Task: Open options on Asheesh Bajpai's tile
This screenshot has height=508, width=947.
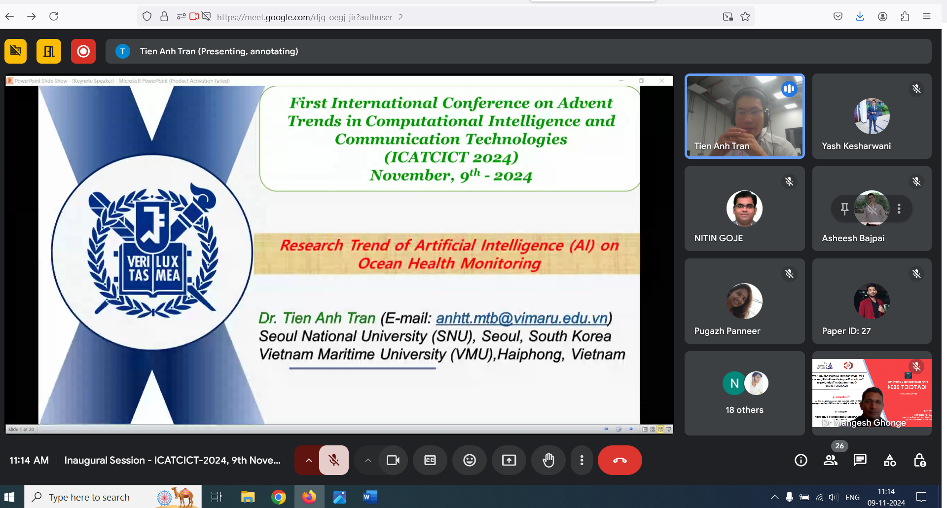Action: point(899,209)
